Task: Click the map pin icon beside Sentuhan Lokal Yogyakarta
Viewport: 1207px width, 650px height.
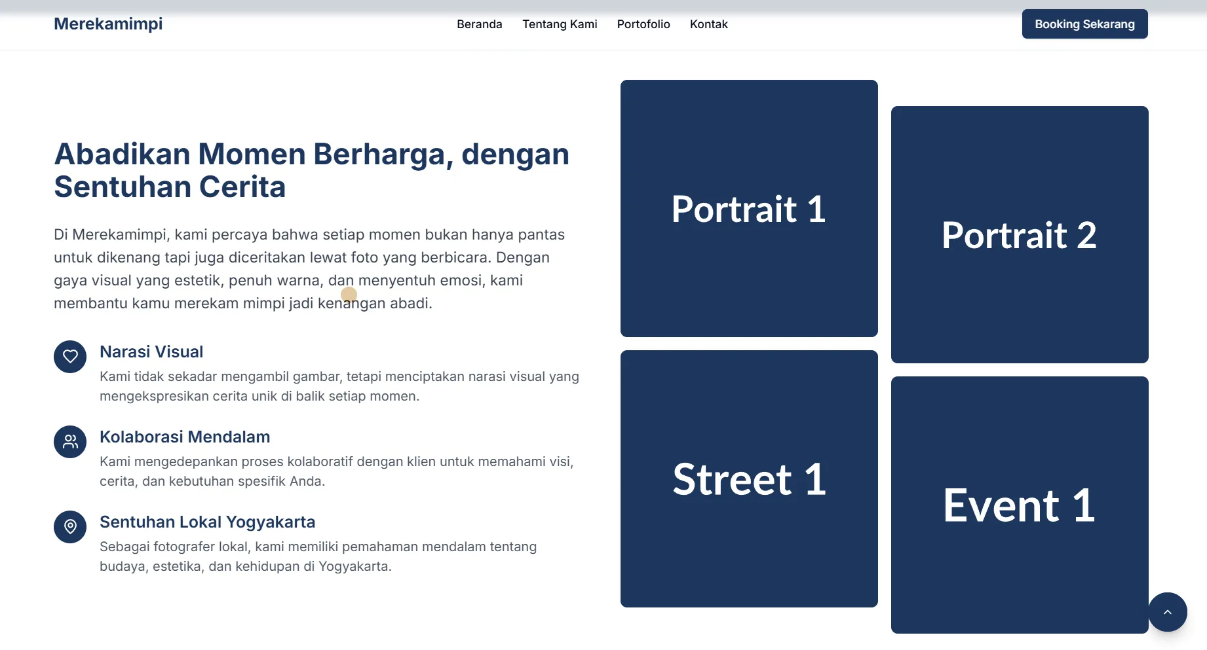Action: tap(70, 527)
